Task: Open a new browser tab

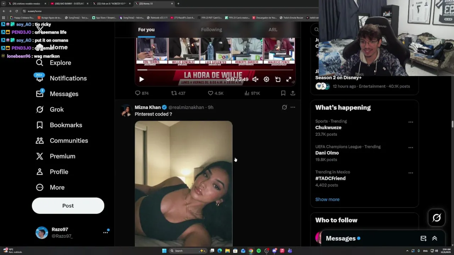Action: click(178, 4)
